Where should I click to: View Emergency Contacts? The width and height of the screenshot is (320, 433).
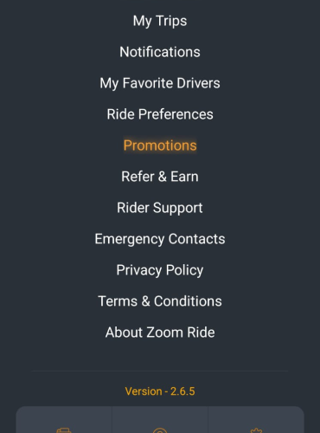coord(160,239)
